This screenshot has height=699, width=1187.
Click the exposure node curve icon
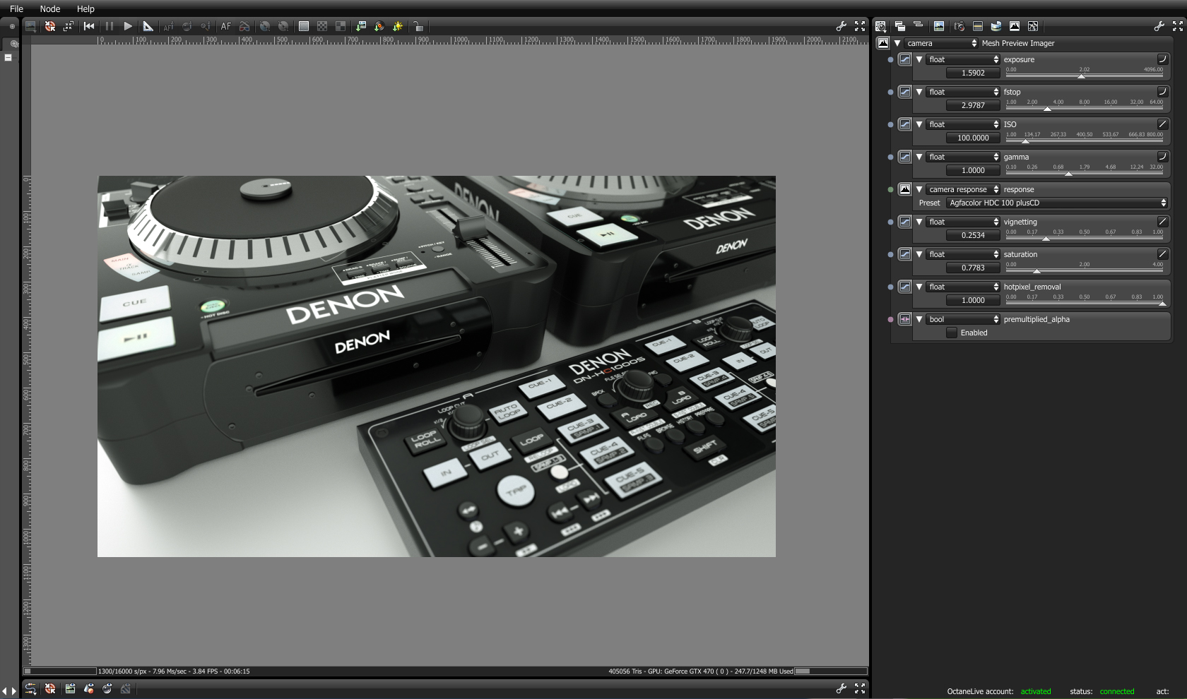click(x=904, y=59)
